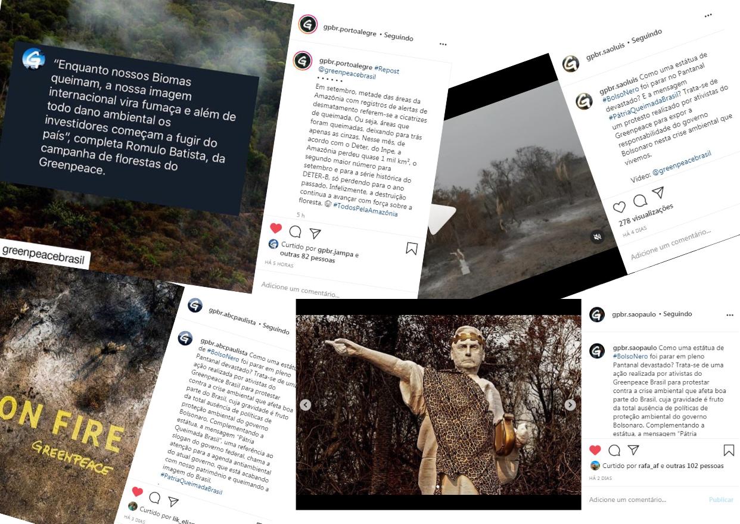740x524 pixels.
Task: Open the gpbr.abcpaulista profile avatar
Action: (195, 305)
